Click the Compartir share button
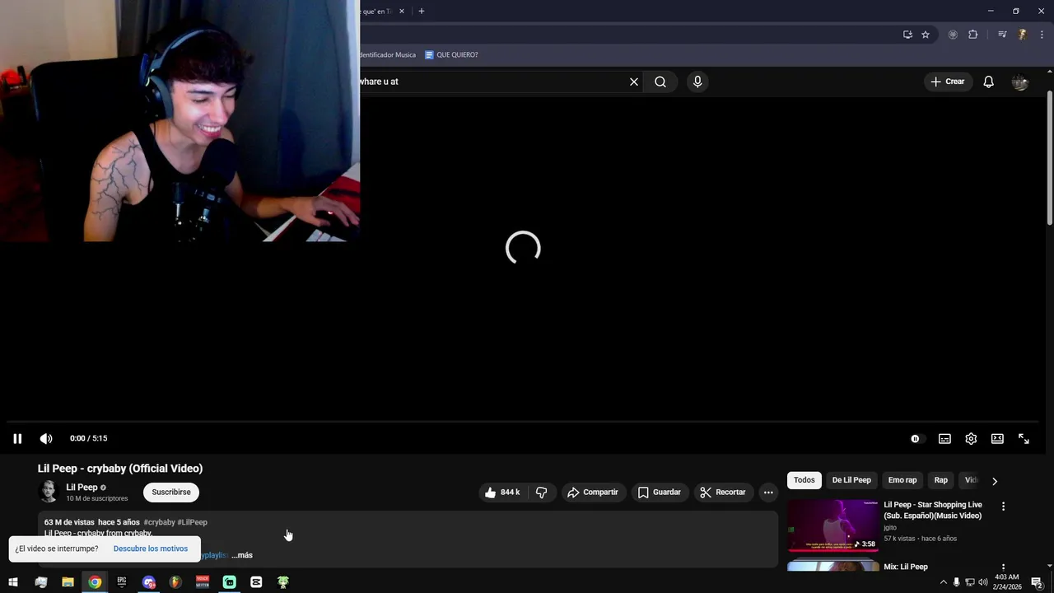 tap(593, 493)
